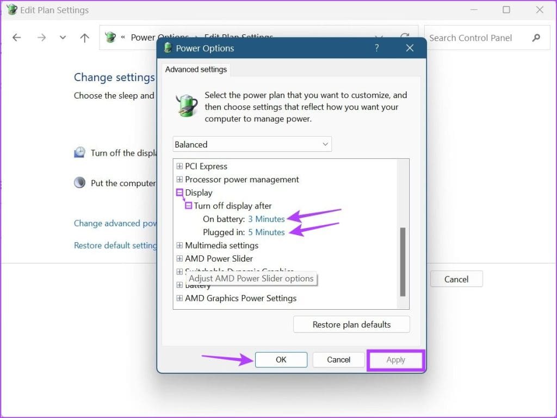This screenshot has height=418, width=557.
Task: Click the power meter icon in the address bar
Action: (x=110, y=37)
